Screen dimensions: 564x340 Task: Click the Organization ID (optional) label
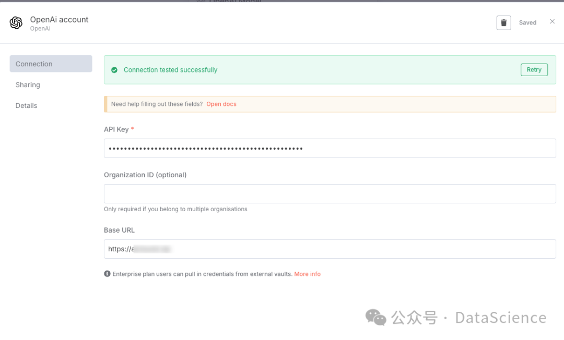coord(145,175)
